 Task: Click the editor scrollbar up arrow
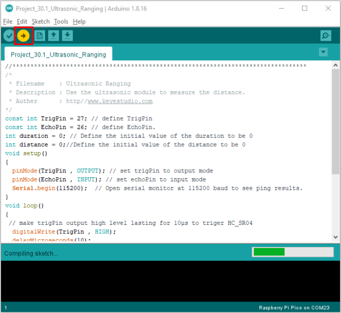coord(336,65)
